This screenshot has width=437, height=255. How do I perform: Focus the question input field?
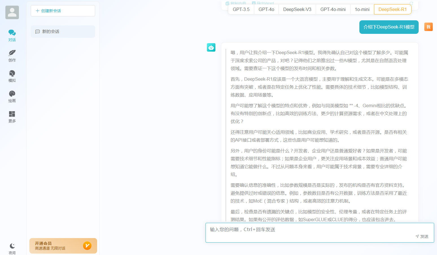tap(320, 233)
